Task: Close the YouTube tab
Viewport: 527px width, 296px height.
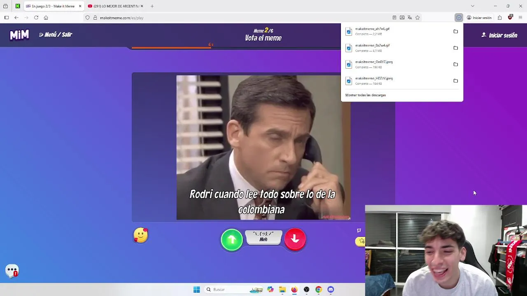Action: 142,6
